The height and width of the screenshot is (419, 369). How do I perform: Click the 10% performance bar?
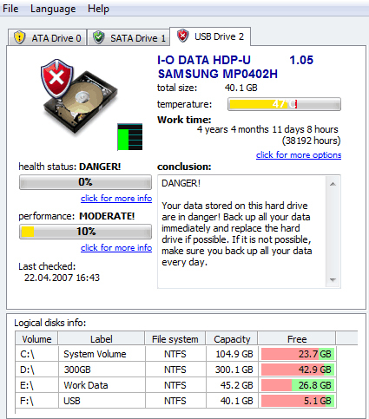click(x=85, y=232)
